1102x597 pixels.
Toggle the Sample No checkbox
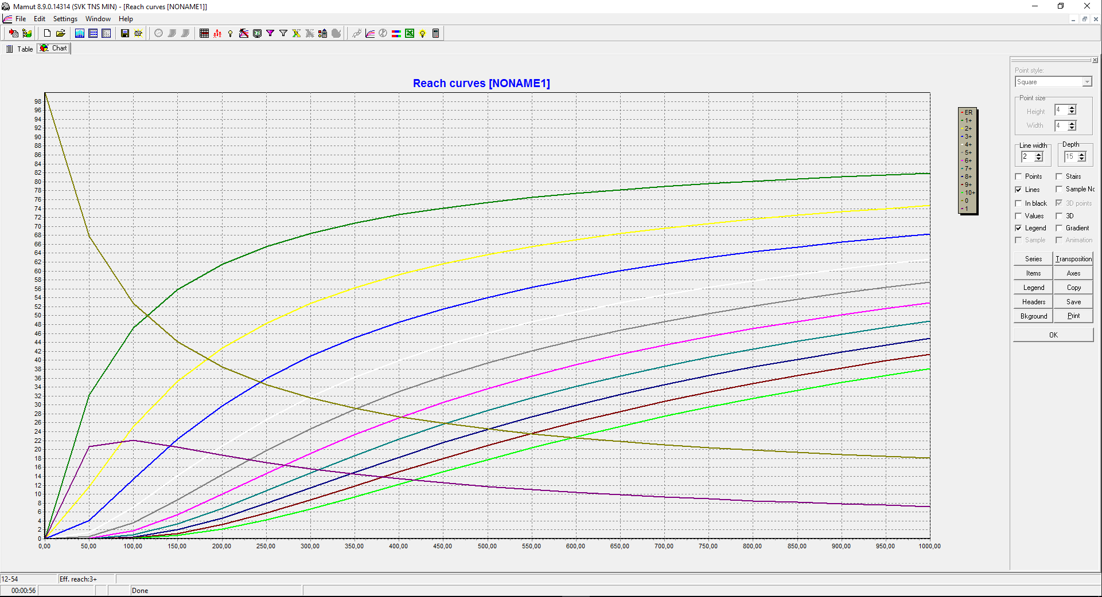tap(1060, 189)
